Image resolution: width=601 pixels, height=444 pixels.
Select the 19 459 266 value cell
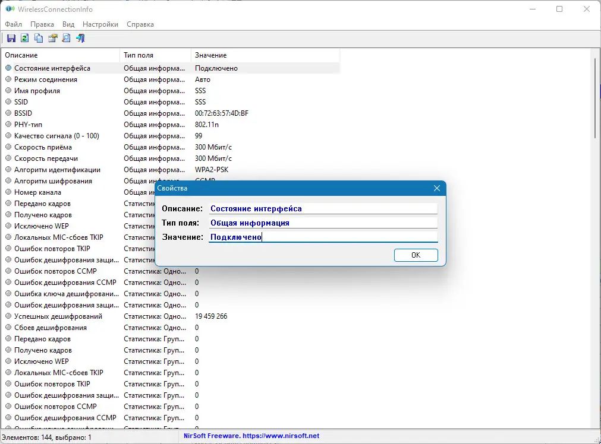[211, 316]
